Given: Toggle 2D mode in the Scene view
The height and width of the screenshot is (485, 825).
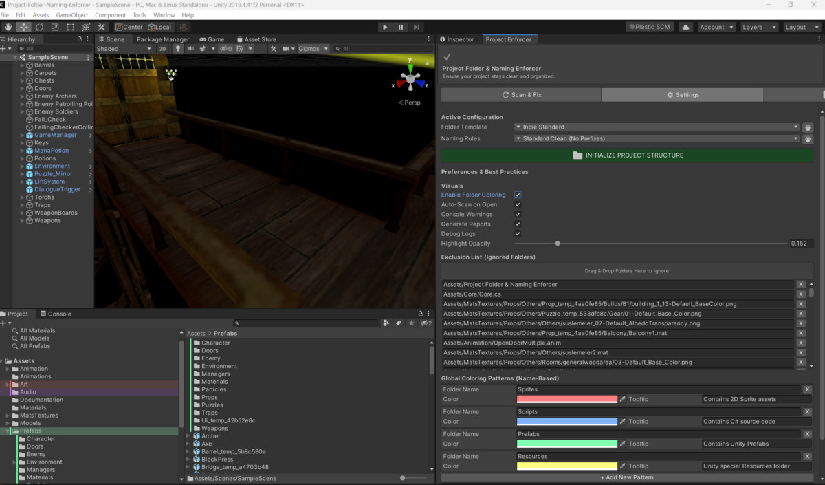Looking at the screenshot, I should point(162,48).
